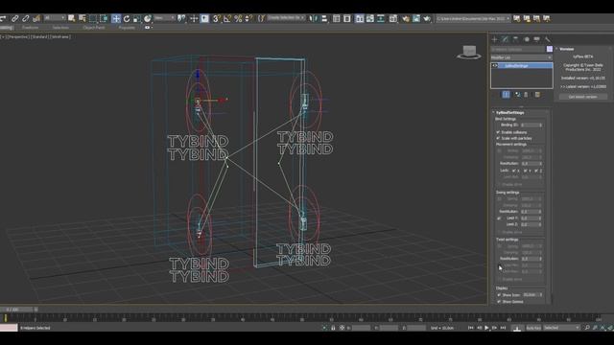614x345 pixels.
Task: Toggle tyBindSettings modifier eye visibility
Action: [495, 66]
